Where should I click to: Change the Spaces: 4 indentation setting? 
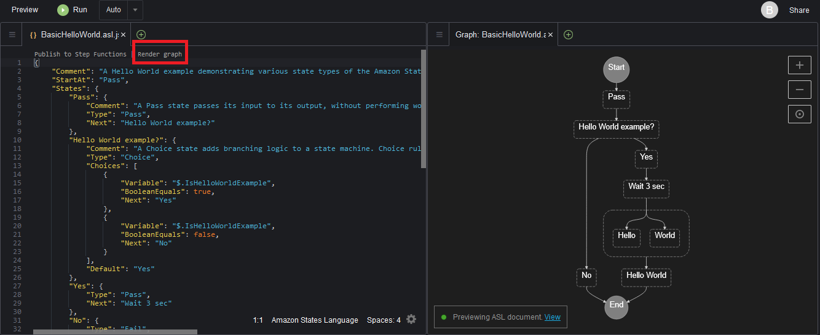[x=384, y=320]
